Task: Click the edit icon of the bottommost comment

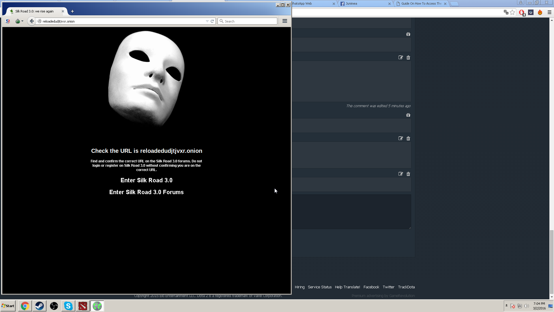Action: coord(400,174)
